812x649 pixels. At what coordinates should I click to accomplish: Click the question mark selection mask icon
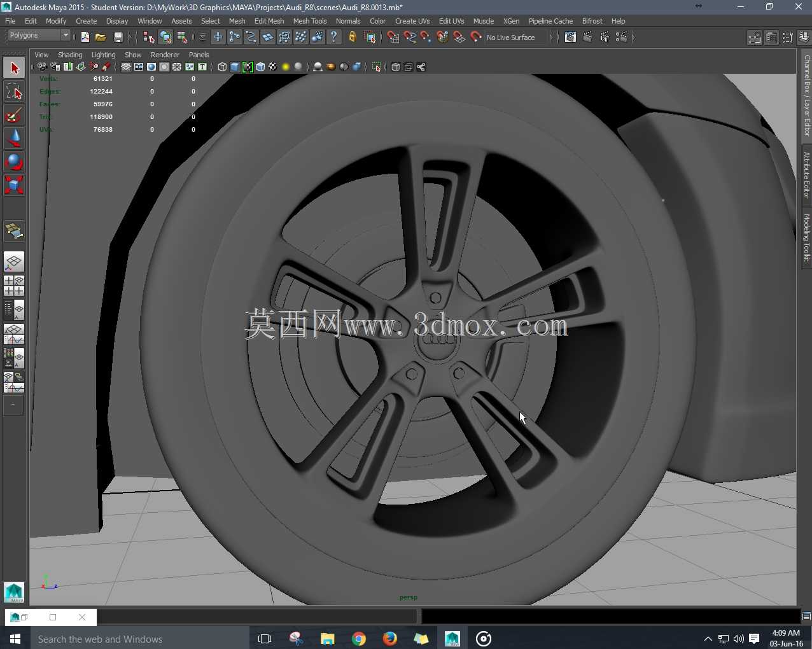coord(333,38)
